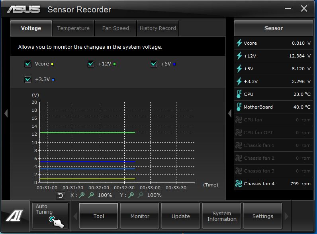
Task: Click the MotherBoard thermometer icon
Action: click(x=239, y=107)
